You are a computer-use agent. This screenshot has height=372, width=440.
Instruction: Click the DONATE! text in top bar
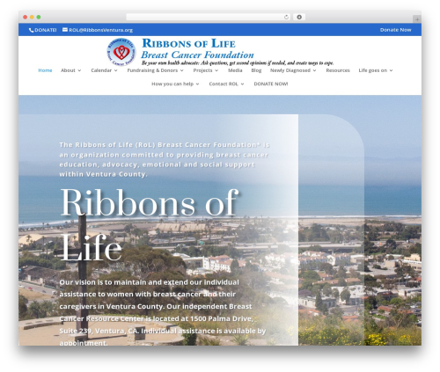(46, 30)
